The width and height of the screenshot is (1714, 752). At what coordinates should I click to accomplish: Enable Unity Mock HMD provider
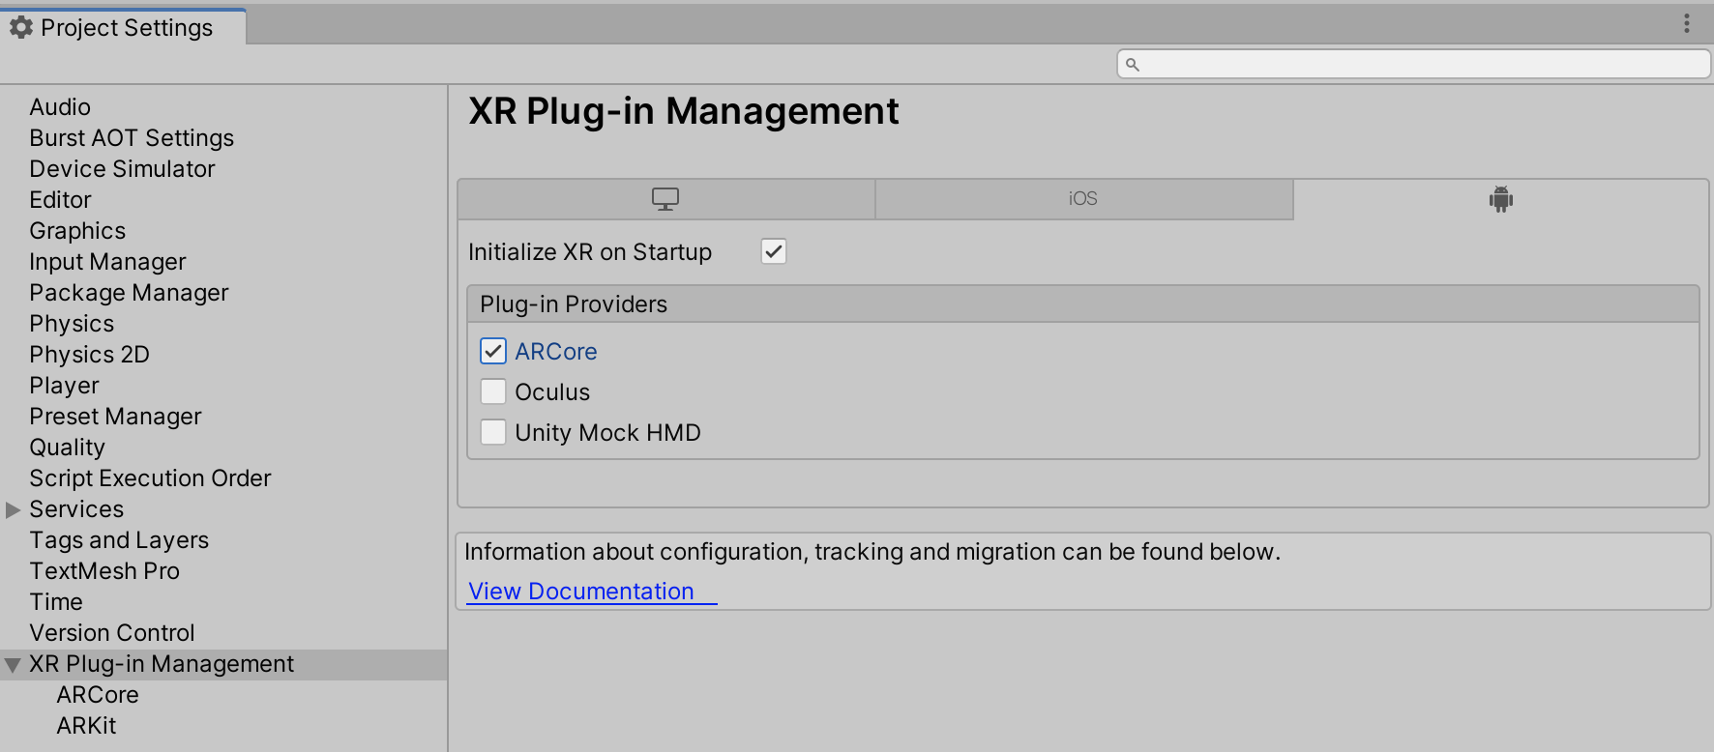point(493,432)
